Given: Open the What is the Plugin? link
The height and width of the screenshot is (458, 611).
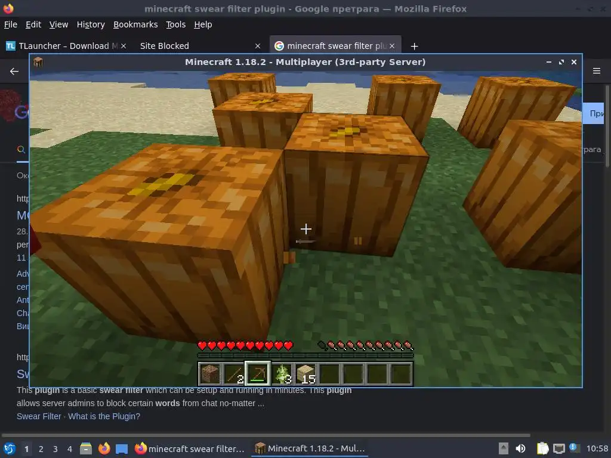Looking at the screenshot, I should coord(104,416).
